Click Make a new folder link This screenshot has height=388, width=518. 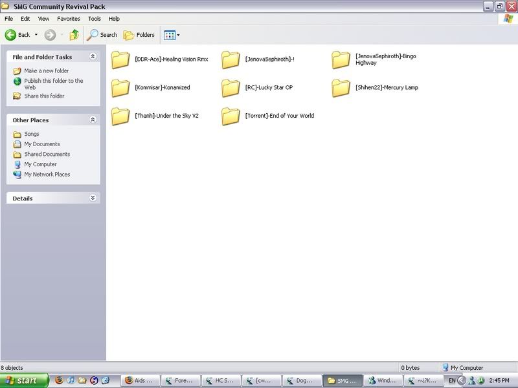pos(47,70)
